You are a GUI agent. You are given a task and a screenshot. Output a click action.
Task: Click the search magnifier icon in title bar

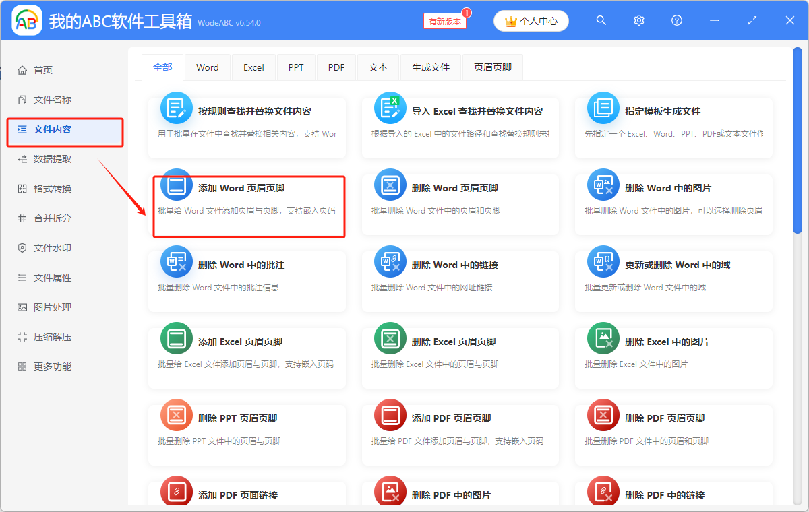601,21
